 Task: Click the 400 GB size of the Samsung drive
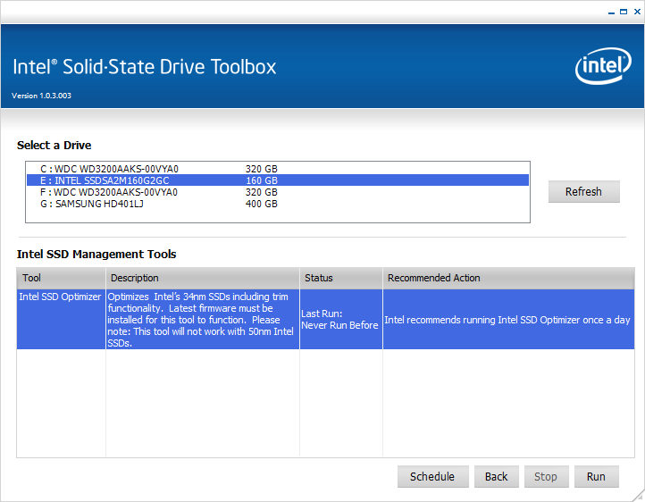tap(262, 204)
